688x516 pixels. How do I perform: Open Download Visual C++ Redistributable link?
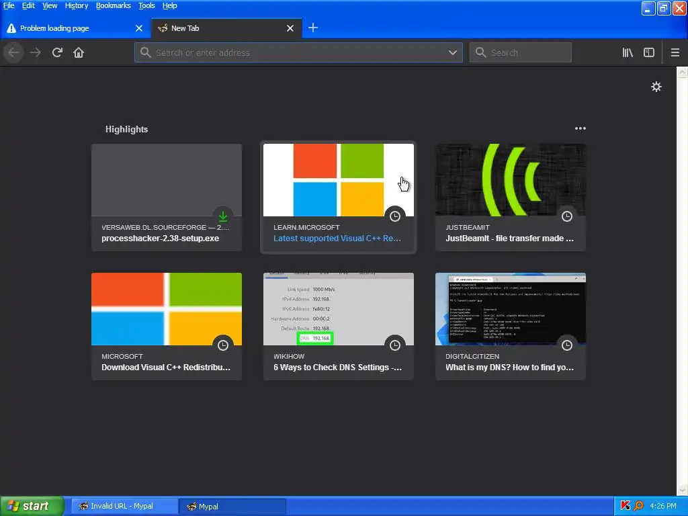pyautogui.click(x=166, y=368)
